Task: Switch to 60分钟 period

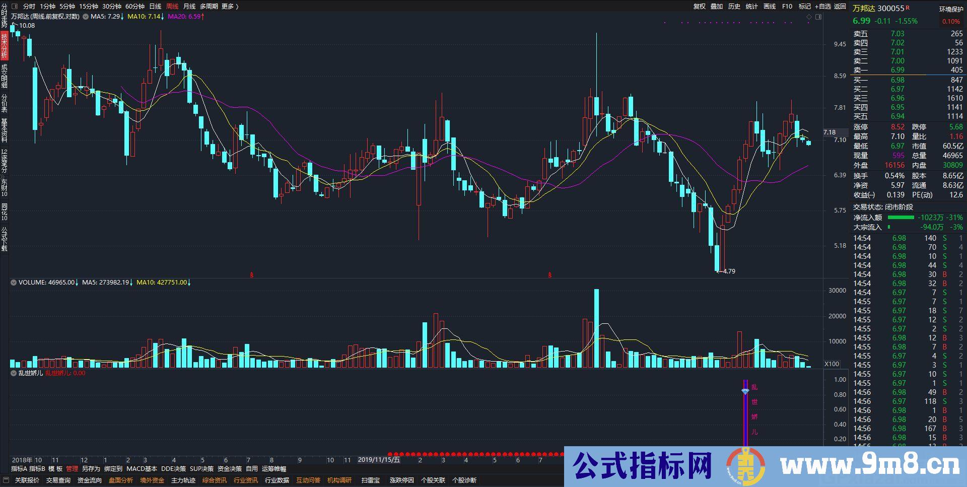Action: [x=135, y=7]
